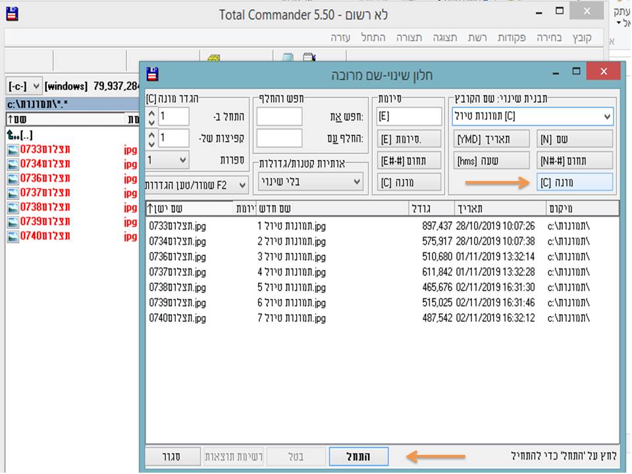Sort by the 'מיקום' location column header
Viewport: 632px width, 474px height.
click(583, 209)
